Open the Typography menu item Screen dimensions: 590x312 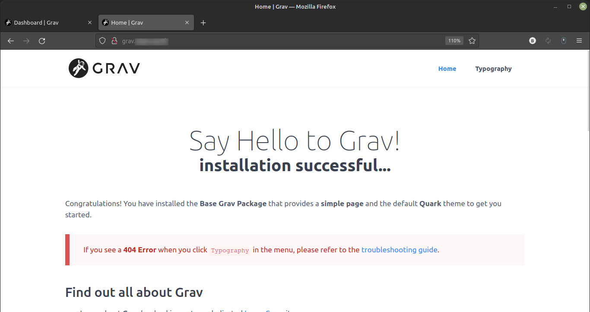click(493, 69)
